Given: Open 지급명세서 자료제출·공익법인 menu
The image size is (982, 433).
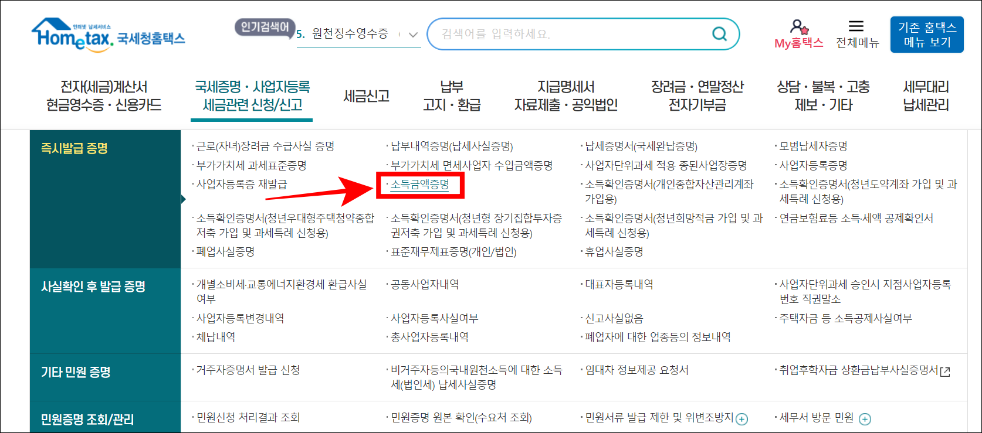Looking at the screenshot, I should [566, 96].
